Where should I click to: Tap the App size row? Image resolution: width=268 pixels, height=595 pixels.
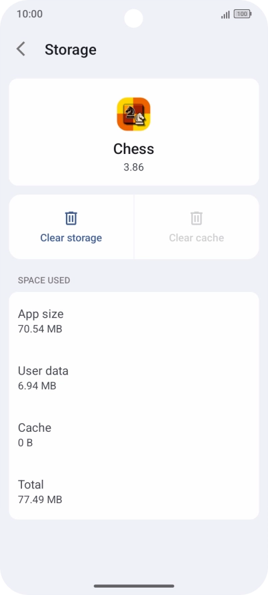pyautogui.click(x=133, y=320)
